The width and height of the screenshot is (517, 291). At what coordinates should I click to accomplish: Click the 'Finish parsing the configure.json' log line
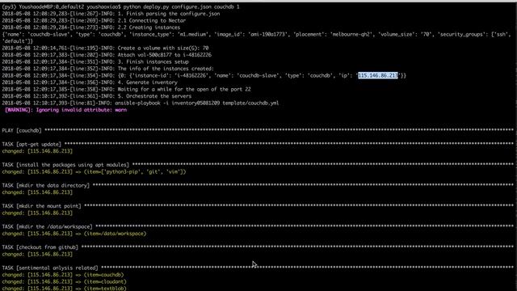(111, 14)
